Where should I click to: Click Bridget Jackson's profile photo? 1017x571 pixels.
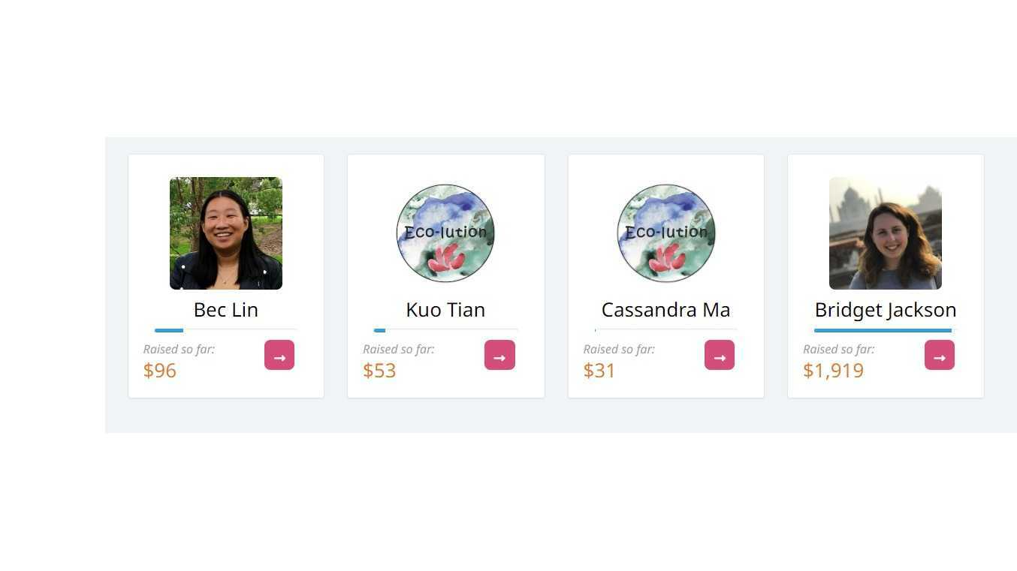tap(885, 233)
